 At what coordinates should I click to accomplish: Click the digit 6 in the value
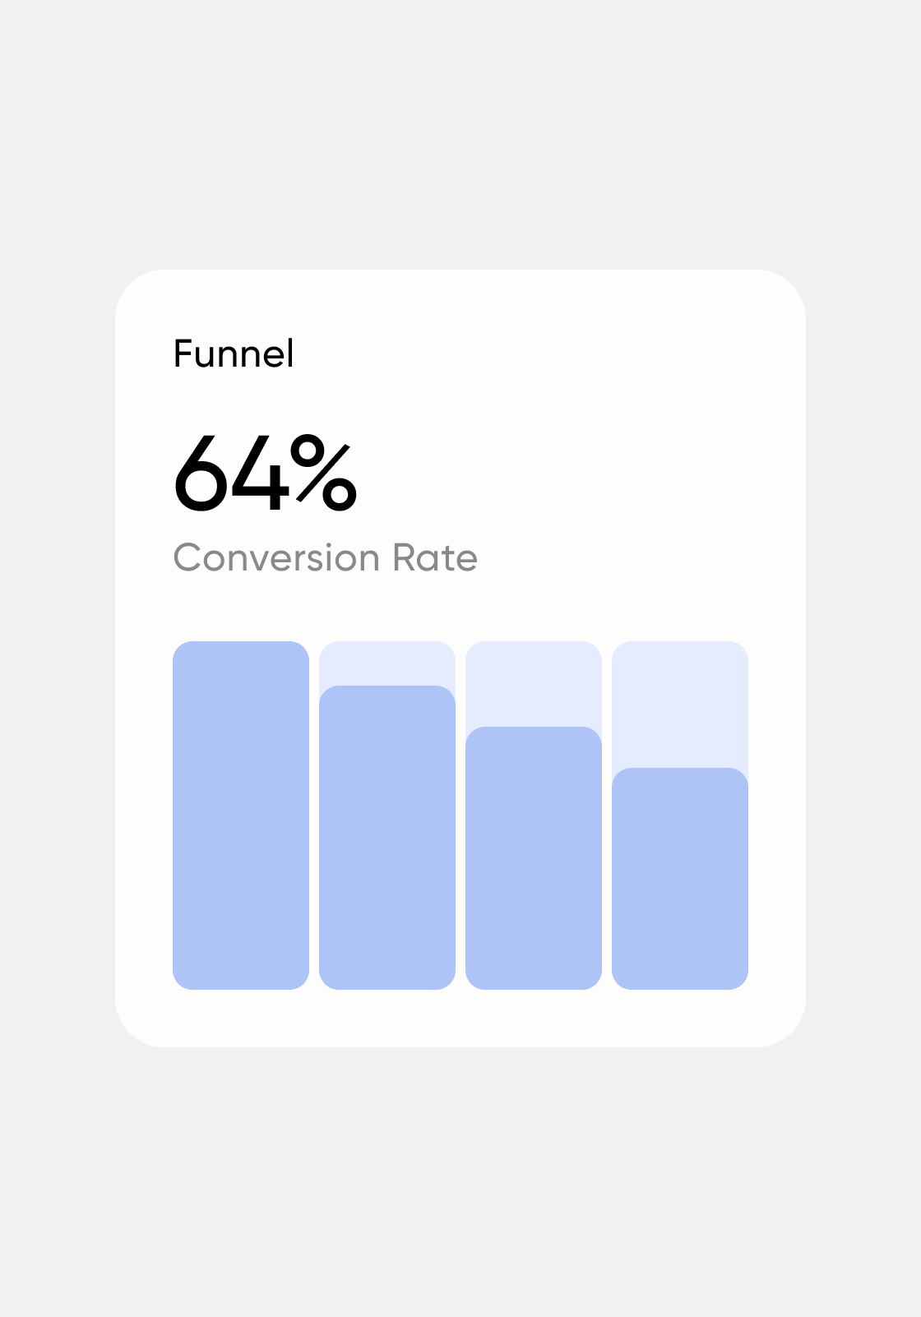[x=200, y=475]
